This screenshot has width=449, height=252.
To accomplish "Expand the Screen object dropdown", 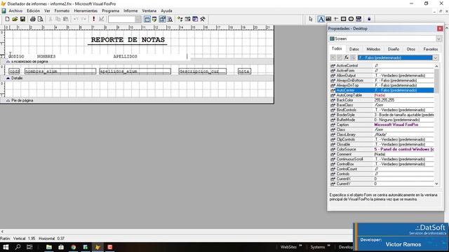I will pos(438,38).
